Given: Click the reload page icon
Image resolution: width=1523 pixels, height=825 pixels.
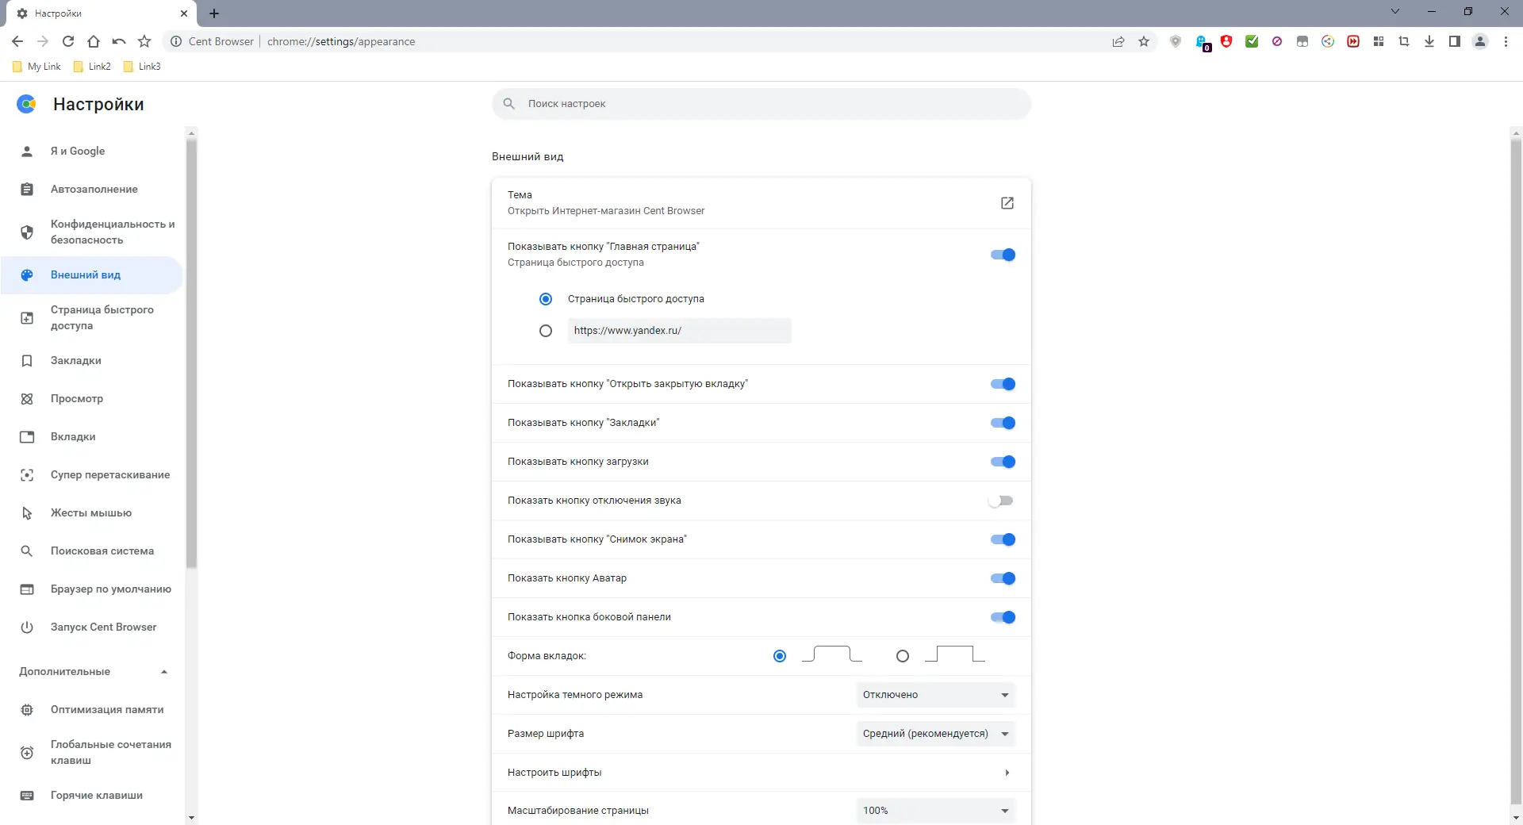Looking at the screenshot, I should pyautogui.click(x=68, y=41).
